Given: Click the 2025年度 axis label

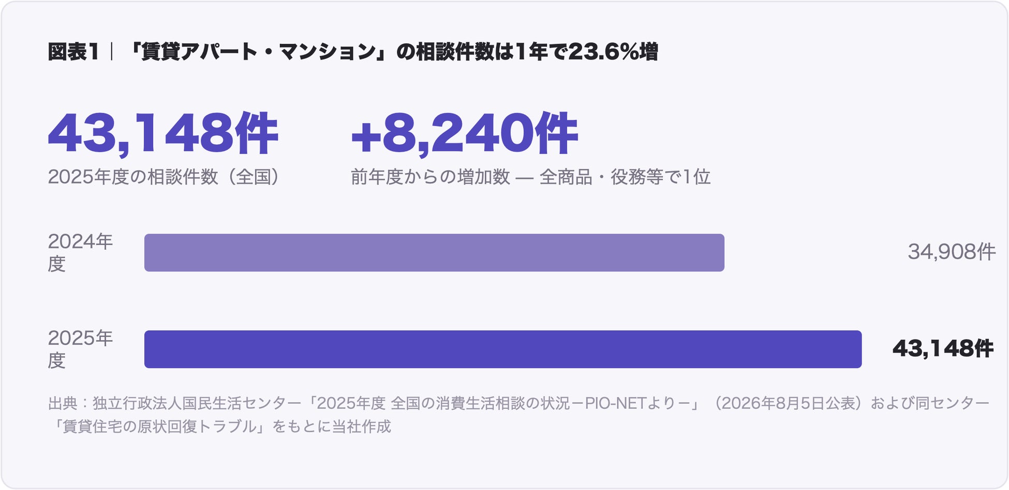Looking at the screenshot, I should [80, 349].
